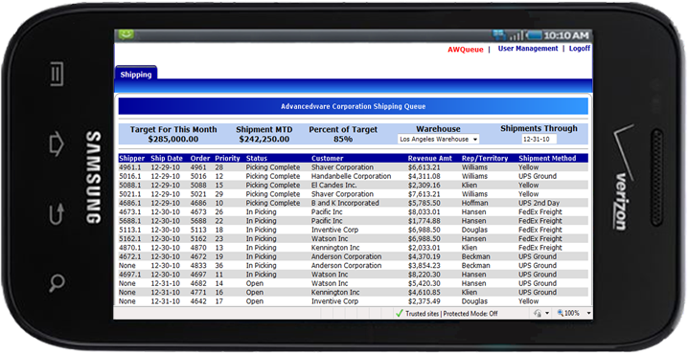688x353 pixels.
Task: Click Inventive Corp in order 5113 row
Action: 334,230
